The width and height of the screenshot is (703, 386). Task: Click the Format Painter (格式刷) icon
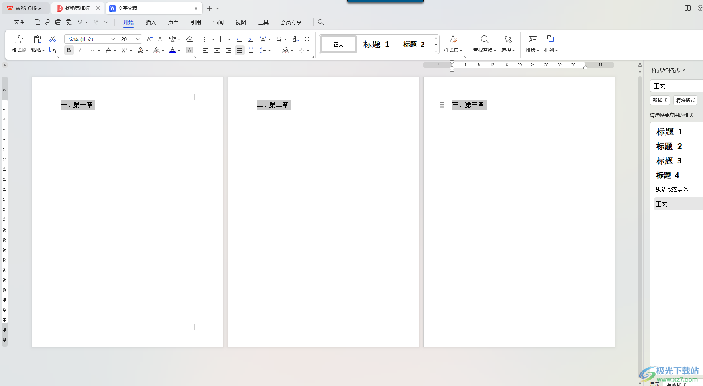[x=19, y=40]
